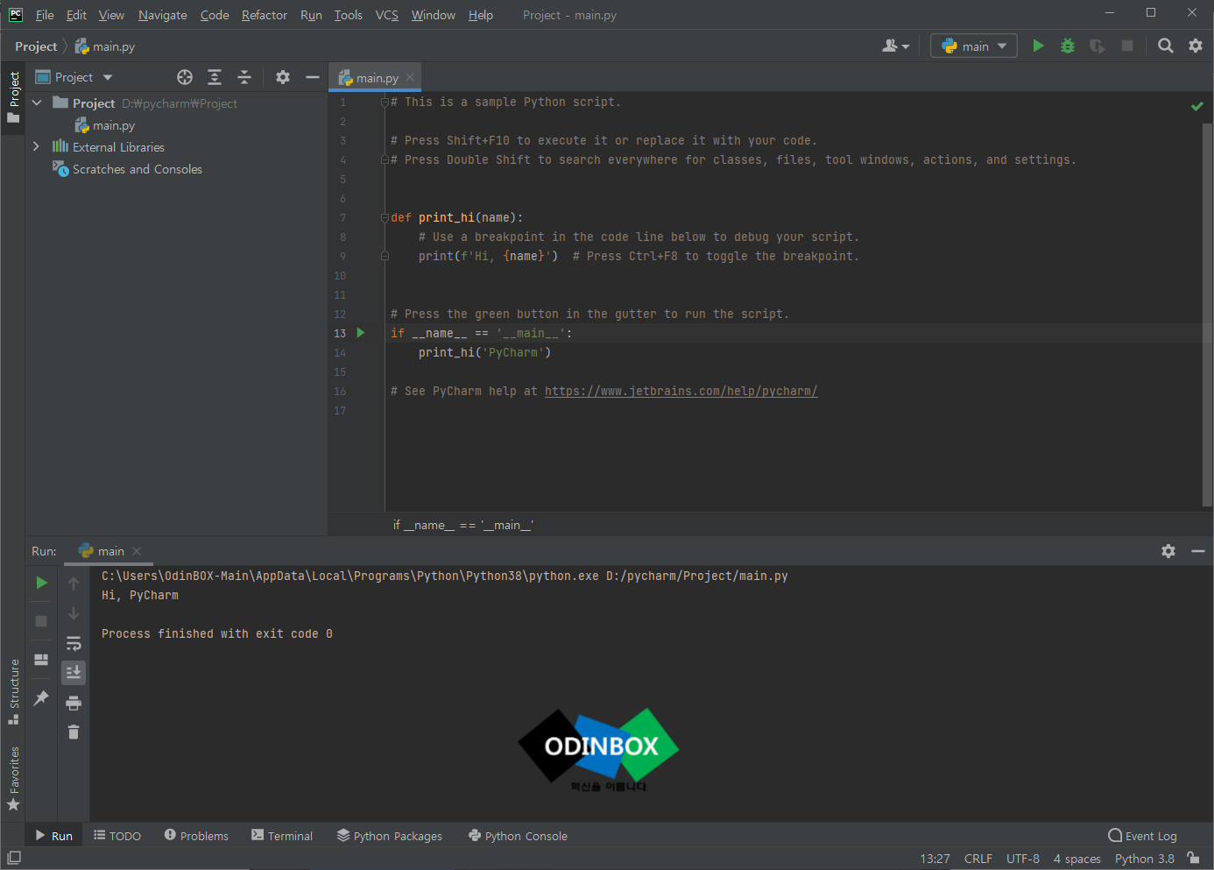Viewport: 1214px width, 870px height.
Task: Fold the comment block at line 1
Action: (385, 102)
